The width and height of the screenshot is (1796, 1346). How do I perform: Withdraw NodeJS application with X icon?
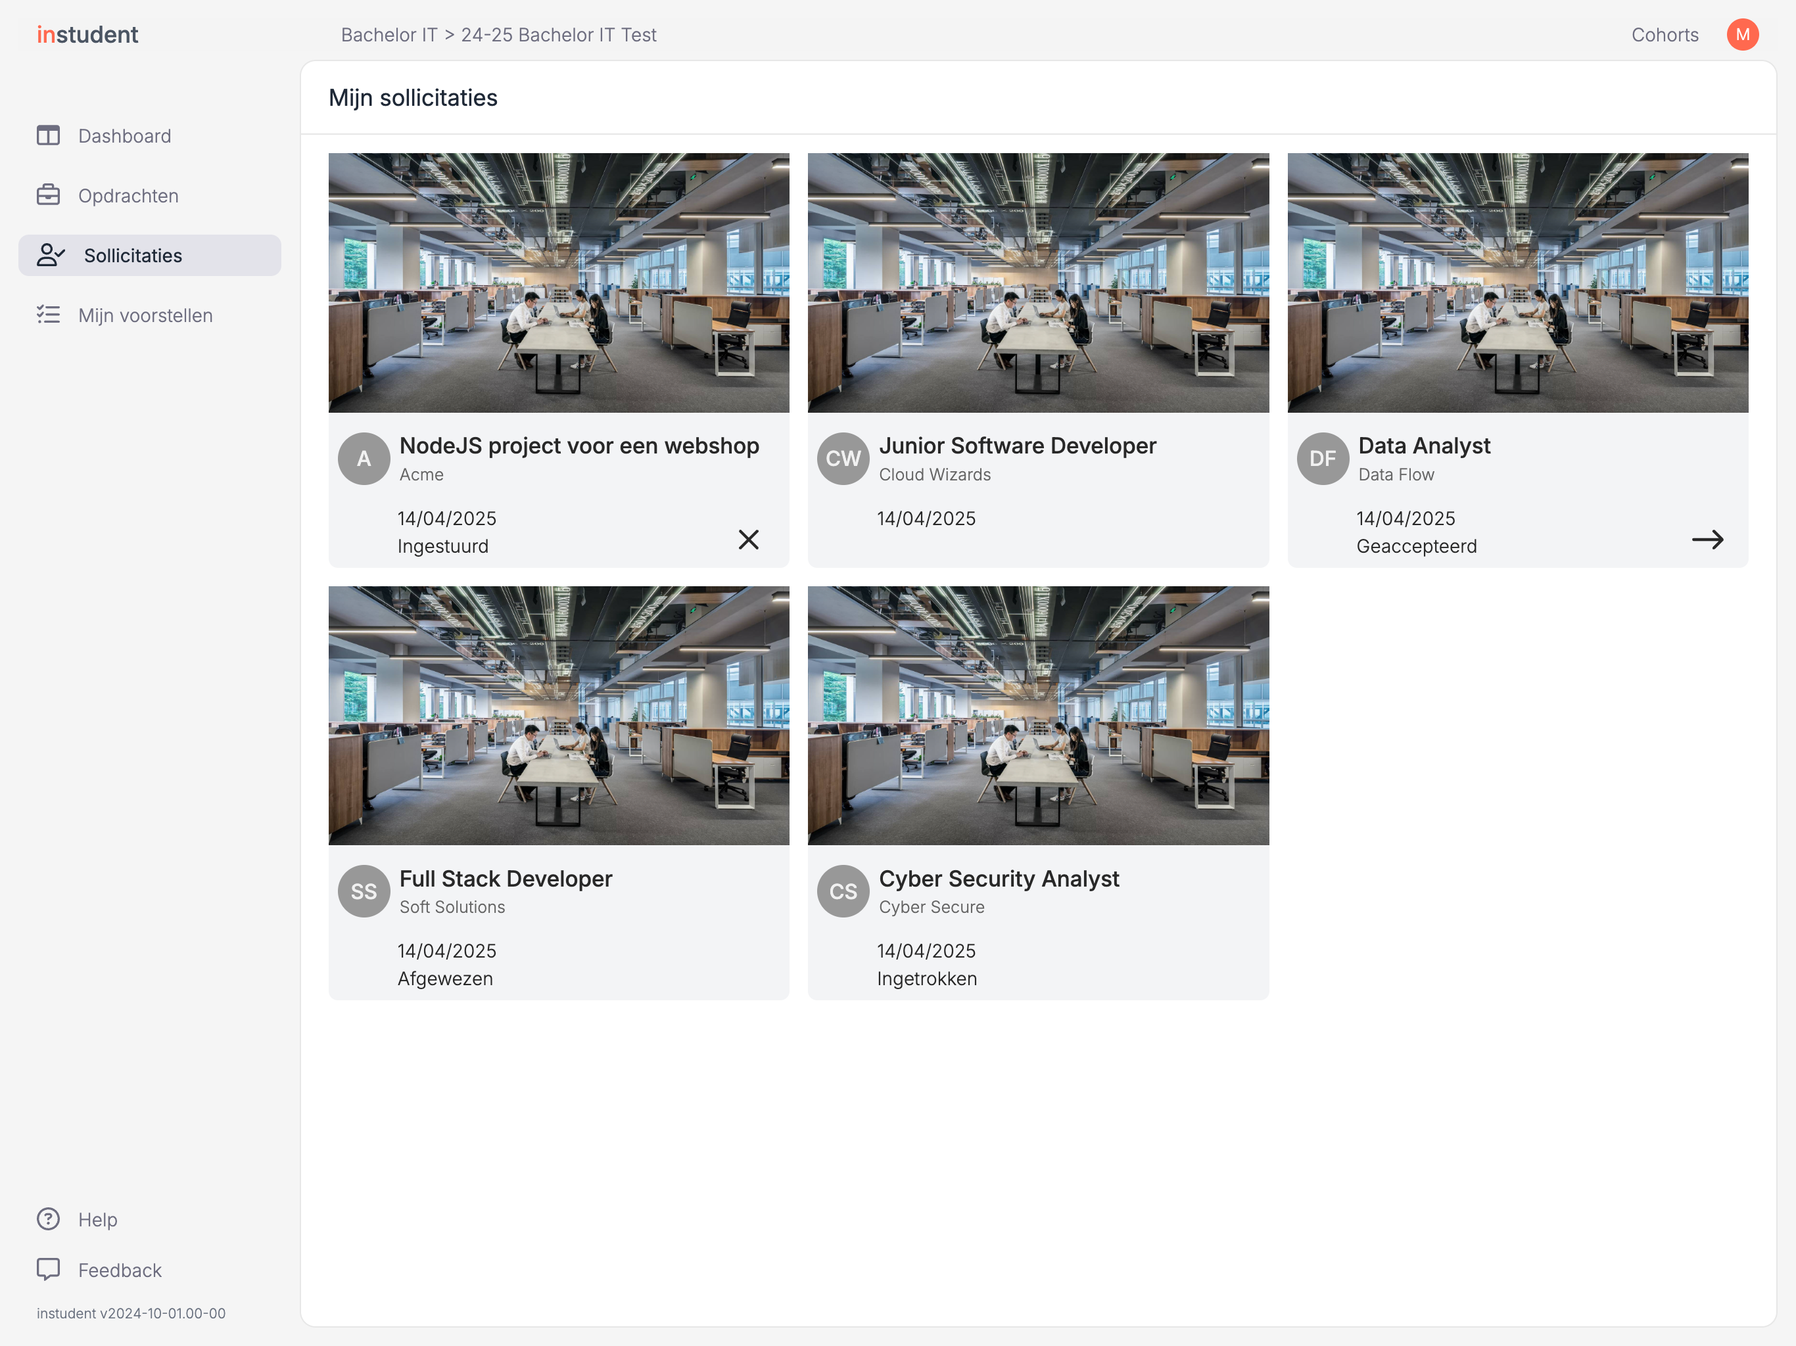(749, 540)
